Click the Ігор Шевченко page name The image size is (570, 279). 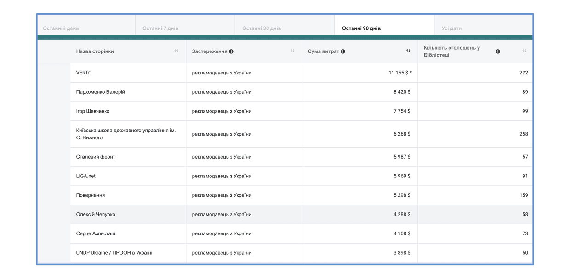click(93, 111)
